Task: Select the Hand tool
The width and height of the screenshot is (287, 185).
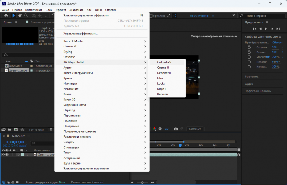Action: (20, 16)
